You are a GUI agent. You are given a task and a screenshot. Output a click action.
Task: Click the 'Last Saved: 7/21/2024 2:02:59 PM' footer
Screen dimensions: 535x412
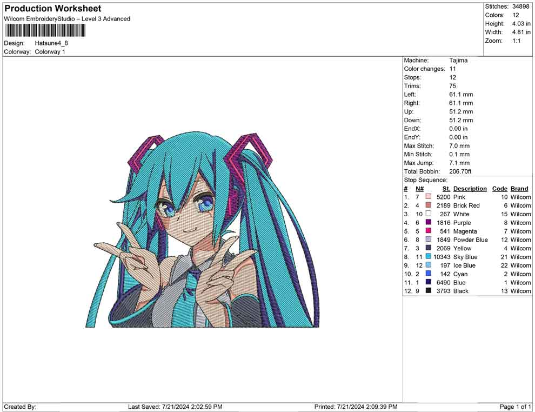pos(175,407)
